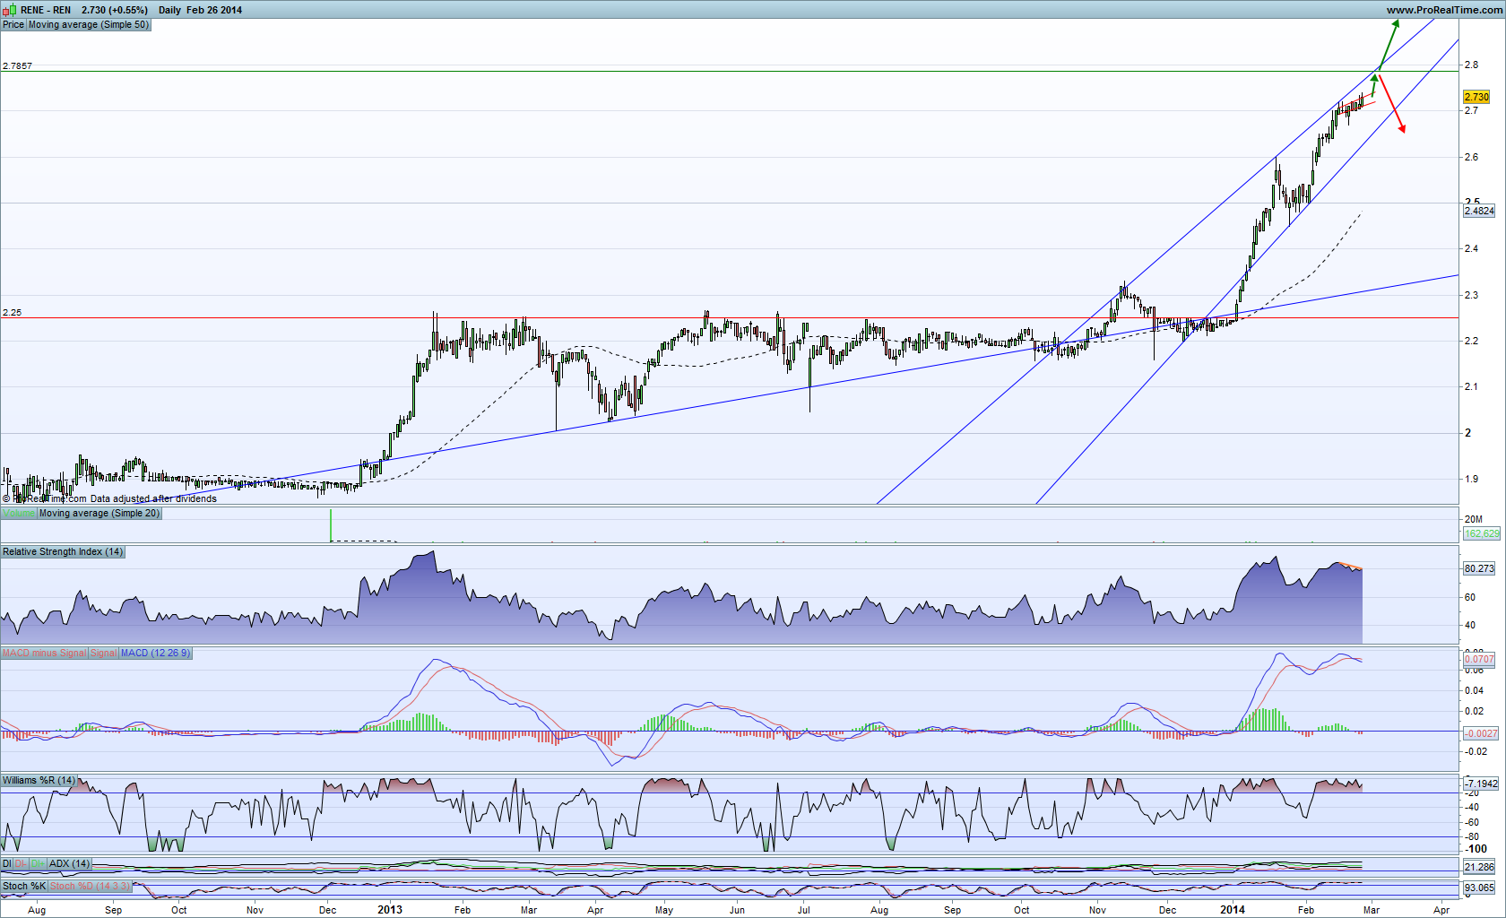This screenshot has width=1506, height=918.
Task: Click the -7.1942 Williams %R value
Action: pyautogui.click(x=1481, y=784)
